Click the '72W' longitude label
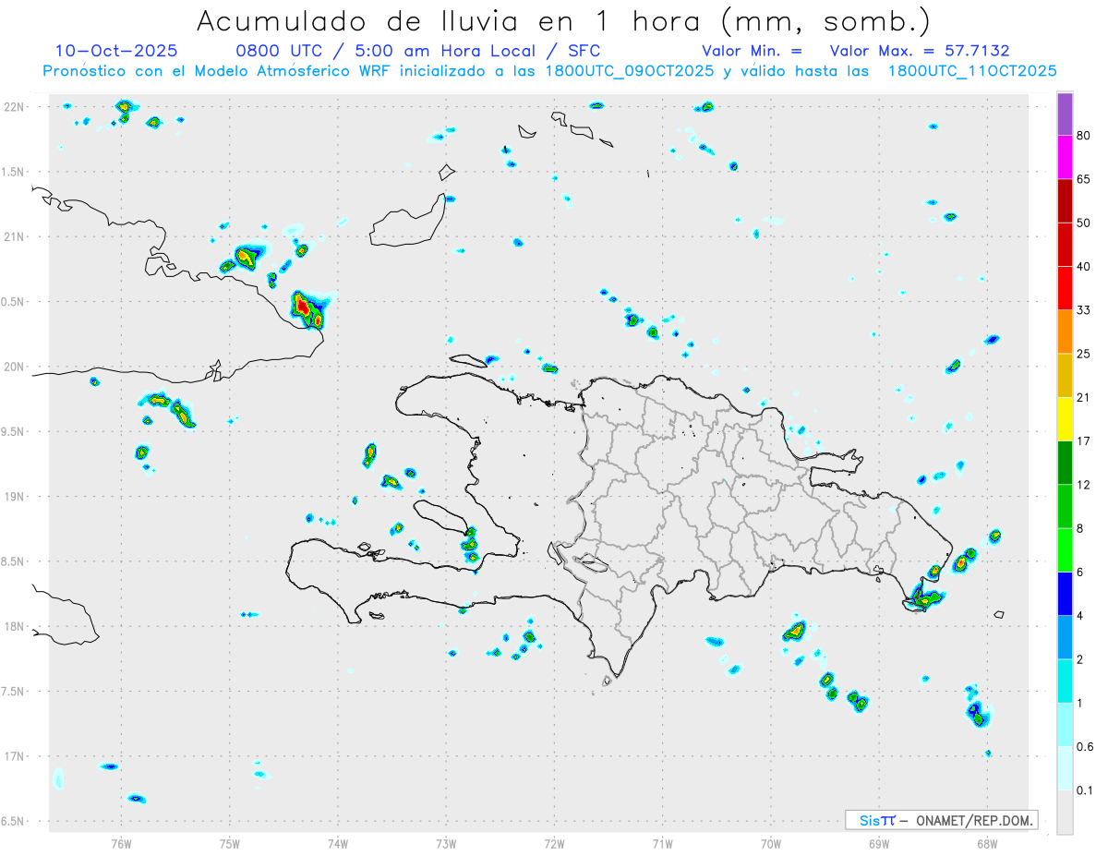Screen dimensions: 1108x856 tap(554, 843)
